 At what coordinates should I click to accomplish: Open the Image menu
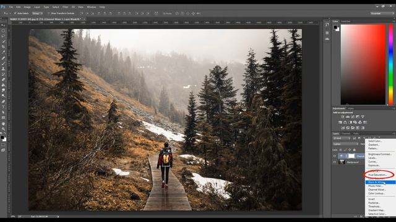(x=27, y=7)
